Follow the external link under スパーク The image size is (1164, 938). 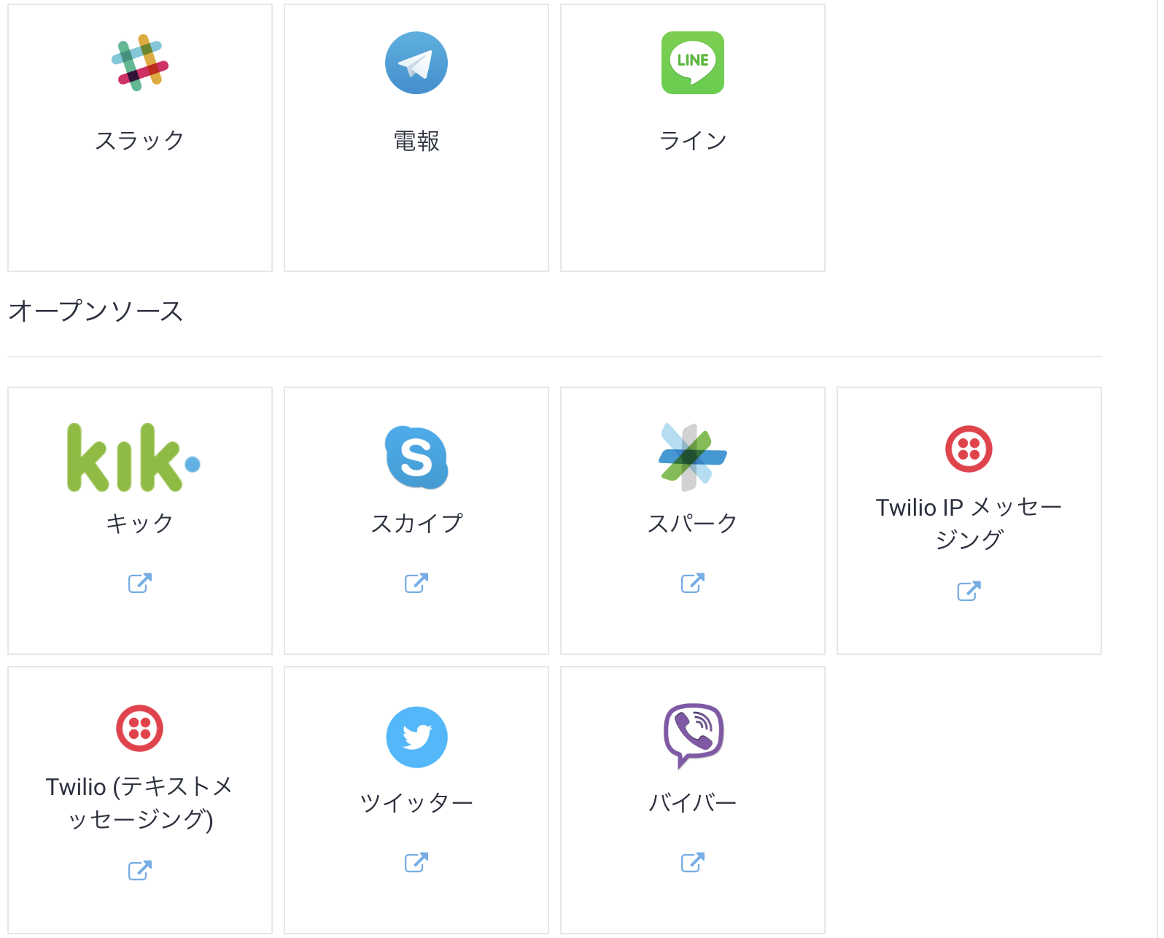692,583
